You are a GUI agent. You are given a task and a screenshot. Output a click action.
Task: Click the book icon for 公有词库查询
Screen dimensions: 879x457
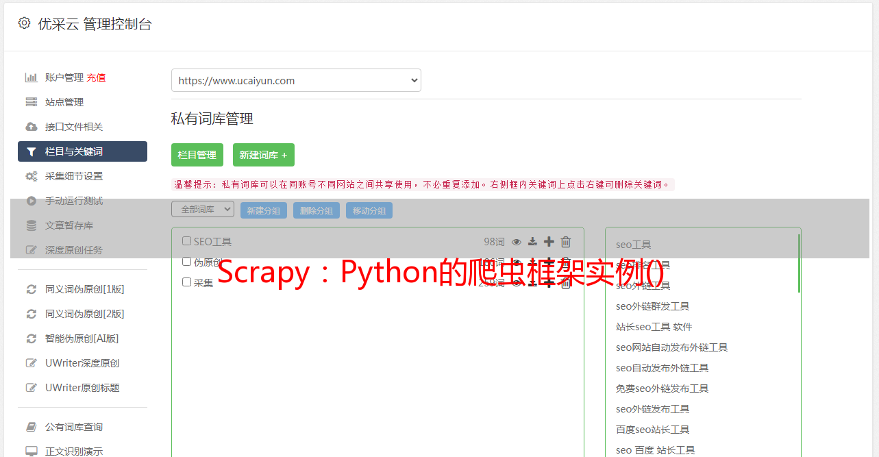pyautogui.click(x=32, y=427)
